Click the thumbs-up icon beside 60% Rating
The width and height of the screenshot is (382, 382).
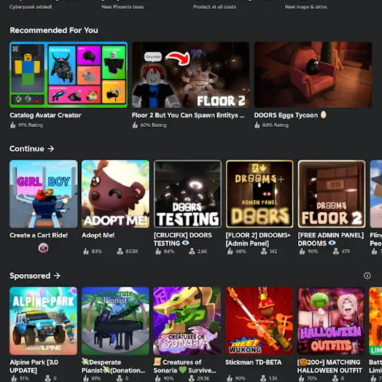pyautogui.click(x=135, y=126)
